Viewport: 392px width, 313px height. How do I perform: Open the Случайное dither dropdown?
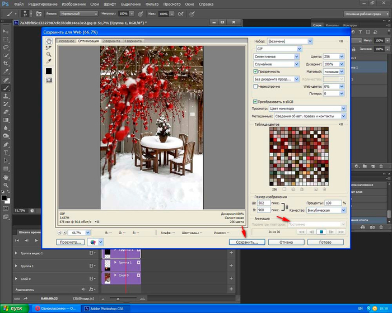pos(276,64)
